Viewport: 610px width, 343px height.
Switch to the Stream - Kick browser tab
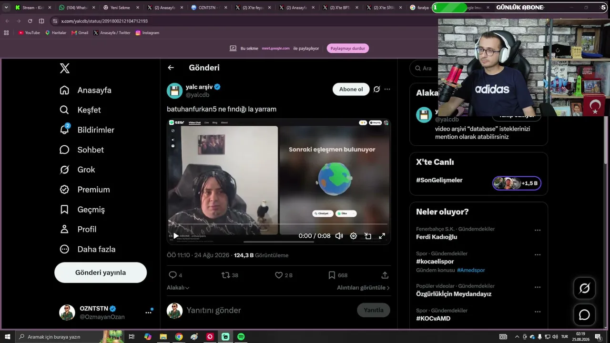[x=32, y=8]
